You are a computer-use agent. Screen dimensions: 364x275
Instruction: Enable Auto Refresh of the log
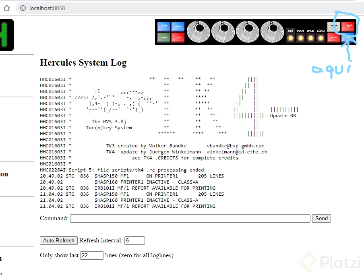pyautogui.click(x=58, y=240)
